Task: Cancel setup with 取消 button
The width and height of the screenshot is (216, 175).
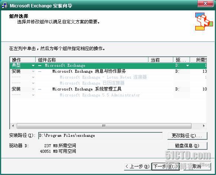Action: click(197, 166)
